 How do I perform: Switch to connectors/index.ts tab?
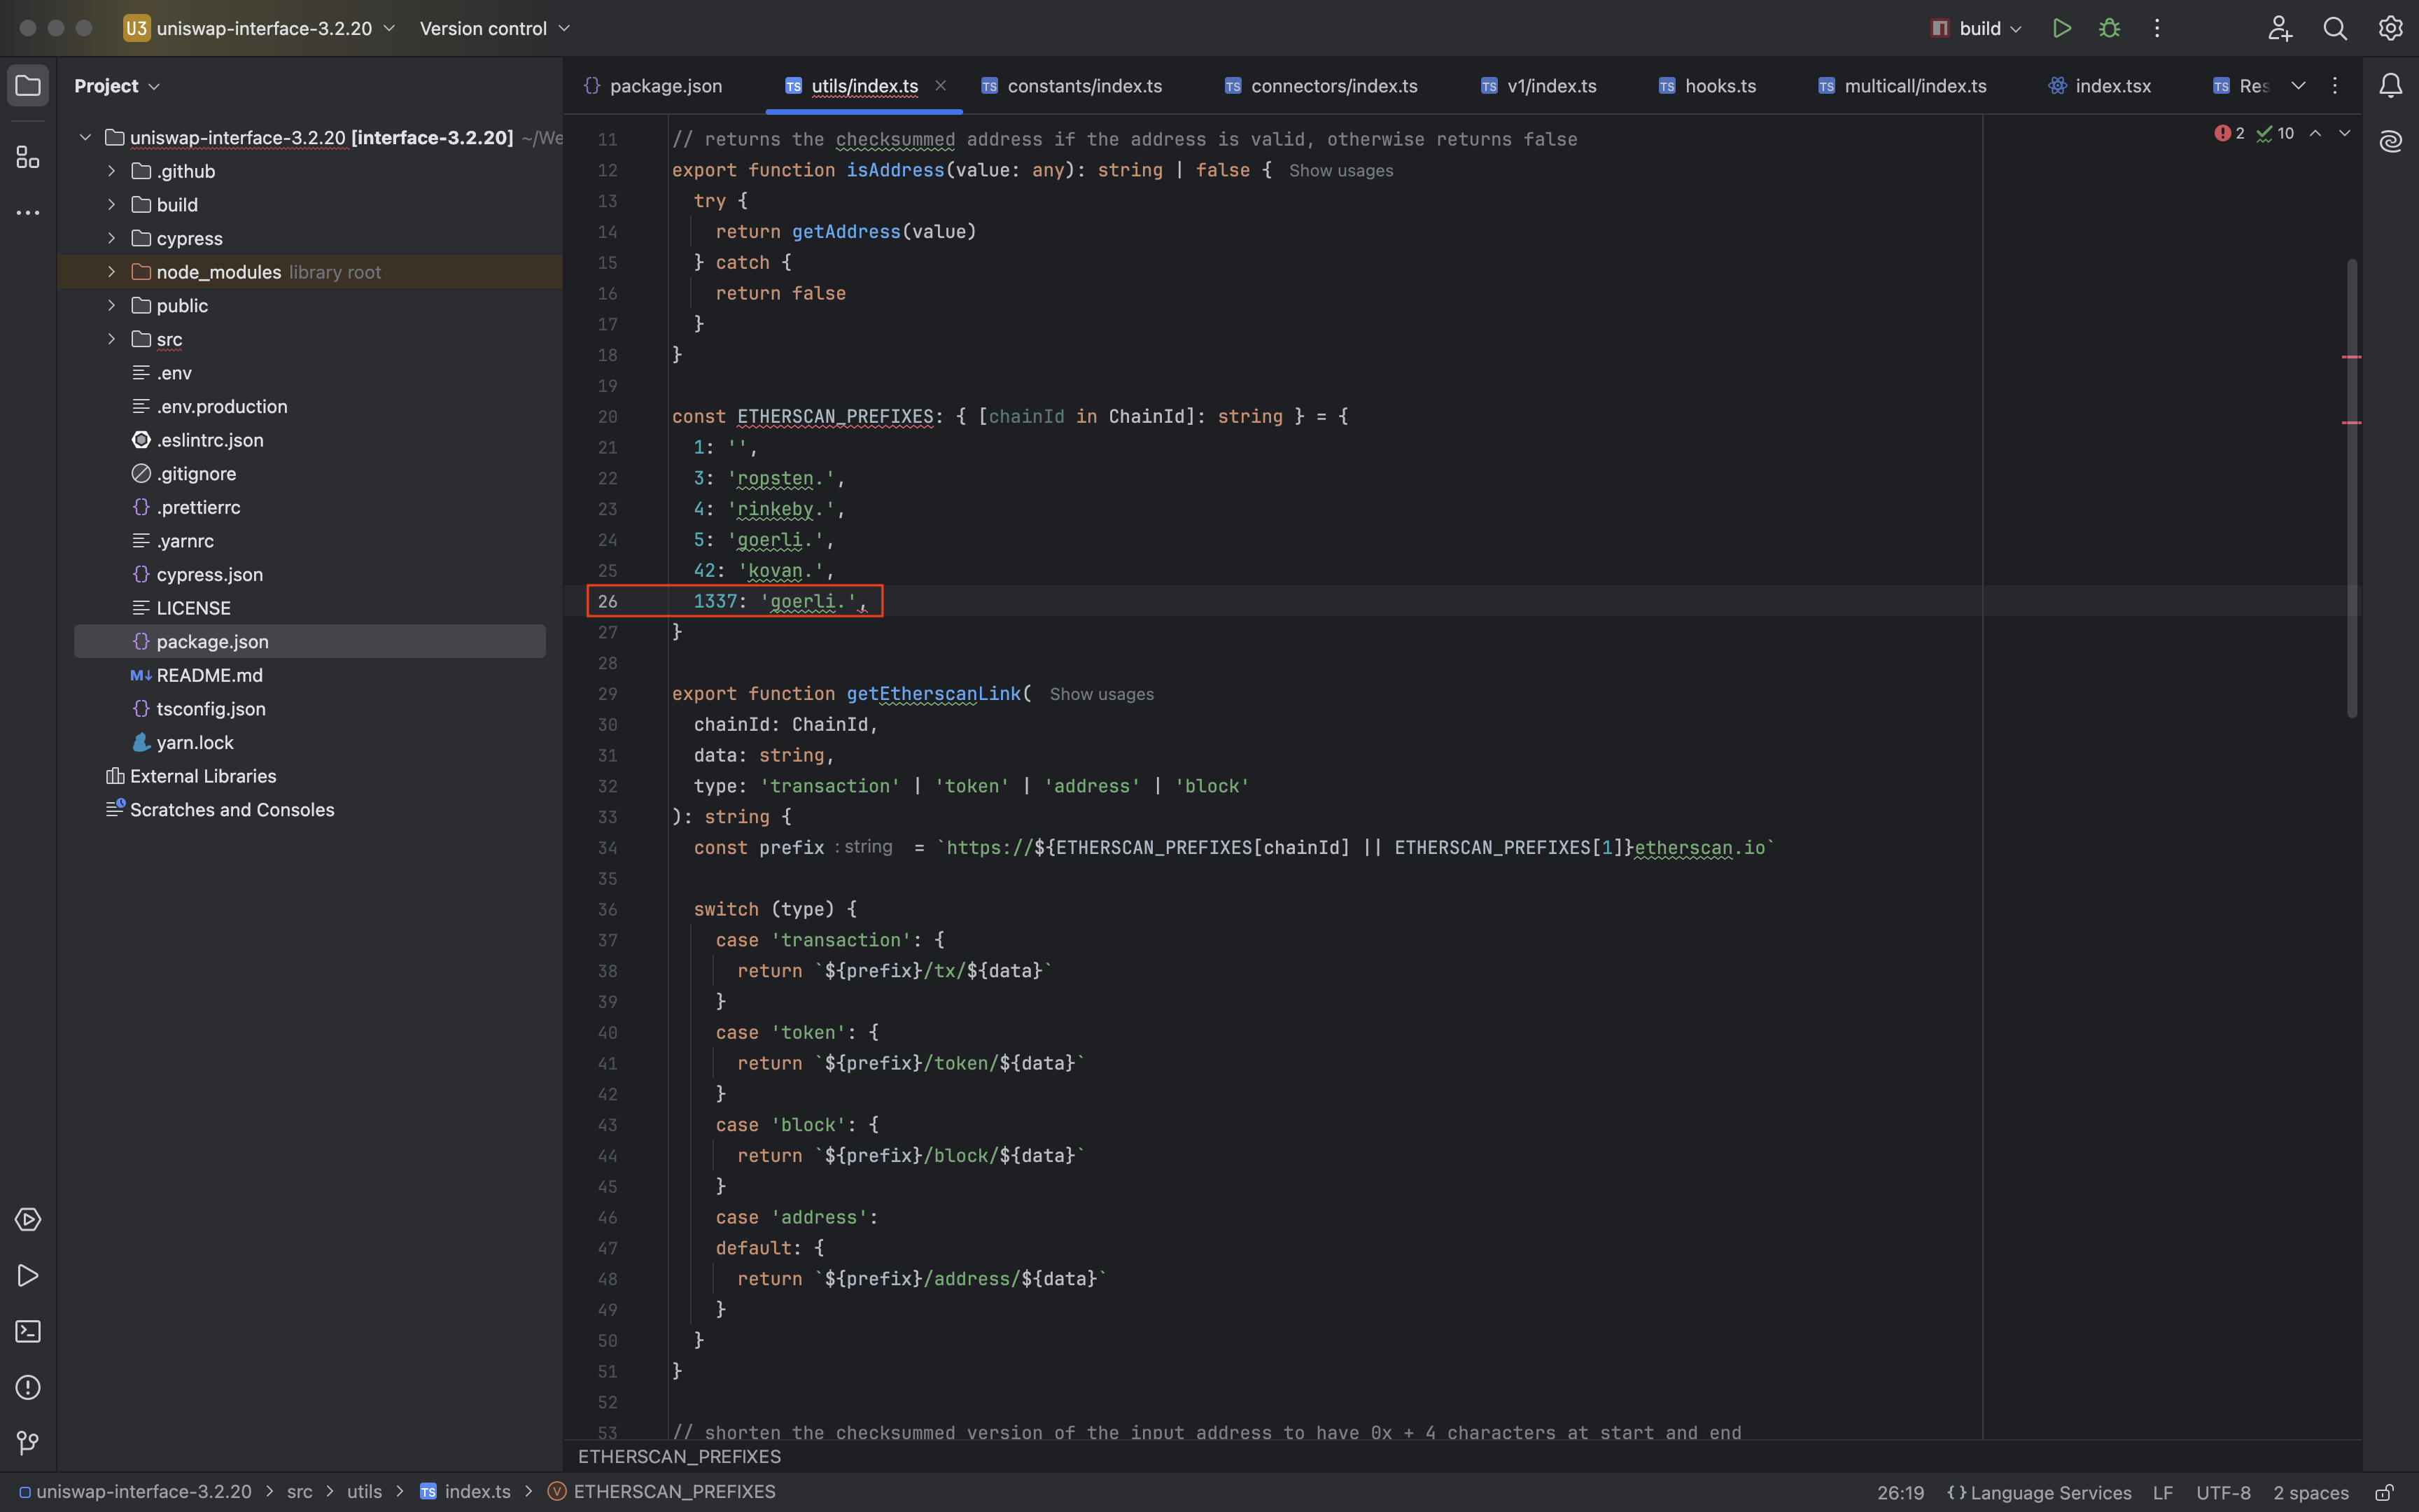(x=1321, y=86)
